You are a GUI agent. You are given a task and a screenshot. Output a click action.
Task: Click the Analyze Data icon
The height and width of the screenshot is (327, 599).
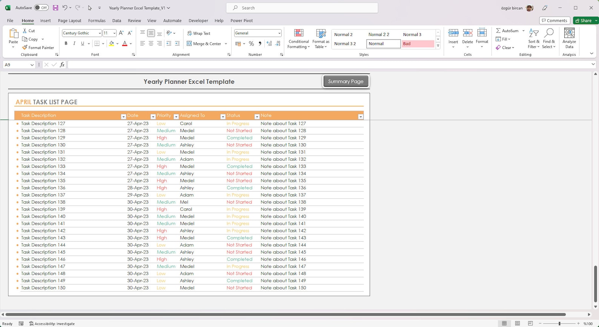pos(569,33)
